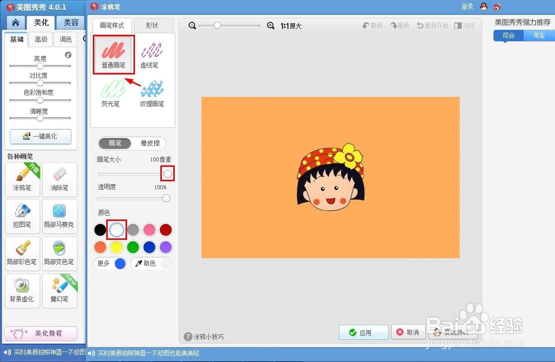The width and height of the screenshot is (555, 362).
Task: Open the 涂鸦笔 doodle pen tool
Action: [x=22, y=179]
